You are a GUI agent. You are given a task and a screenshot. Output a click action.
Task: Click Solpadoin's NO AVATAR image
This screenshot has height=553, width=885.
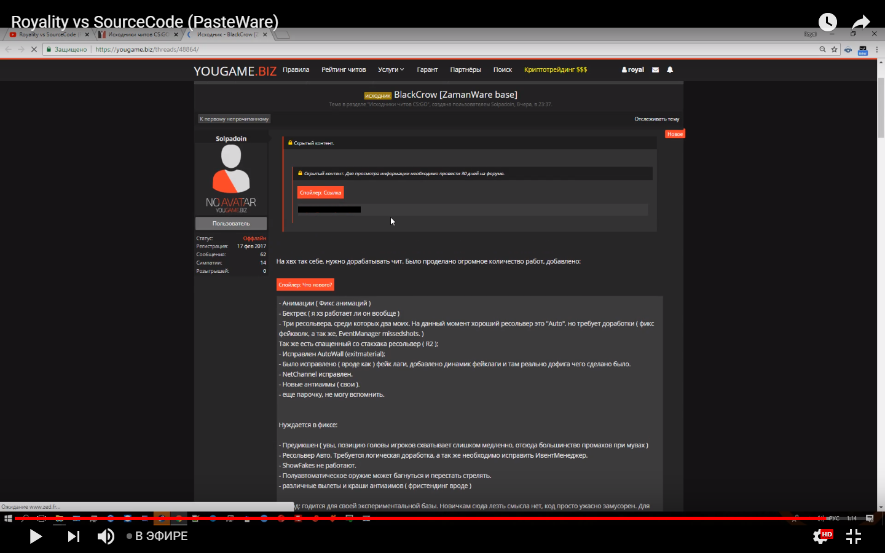click(x=231, y=179)
